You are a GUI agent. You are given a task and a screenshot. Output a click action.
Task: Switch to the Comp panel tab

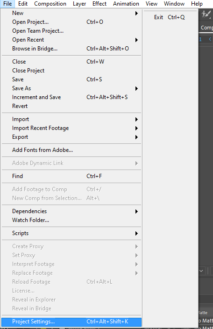tap(206, 28)
